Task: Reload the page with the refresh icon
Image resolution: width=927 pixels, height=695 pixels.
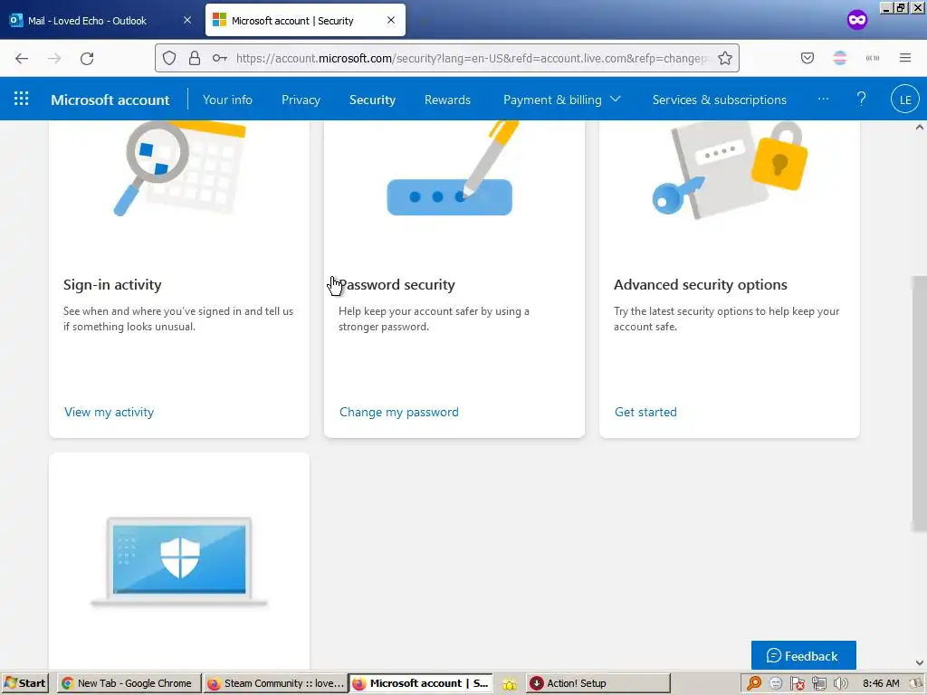Action: (87, 58)
